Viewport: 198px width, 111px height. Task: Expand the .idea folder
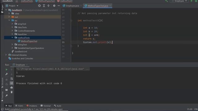pos(9,13)
